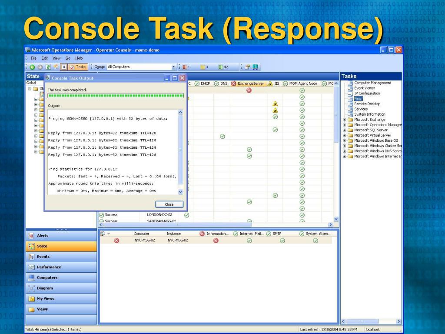Click the SMTP green check icon in details row
The image size is (445, 334).
tap(282, 240)
